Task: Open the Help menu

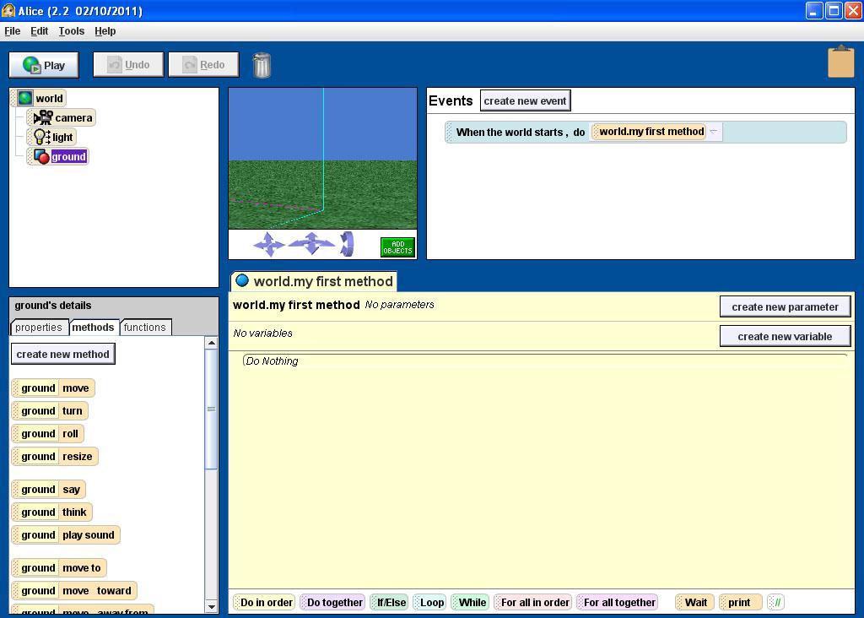Action: pyautogui.click(x=105, y=31)
